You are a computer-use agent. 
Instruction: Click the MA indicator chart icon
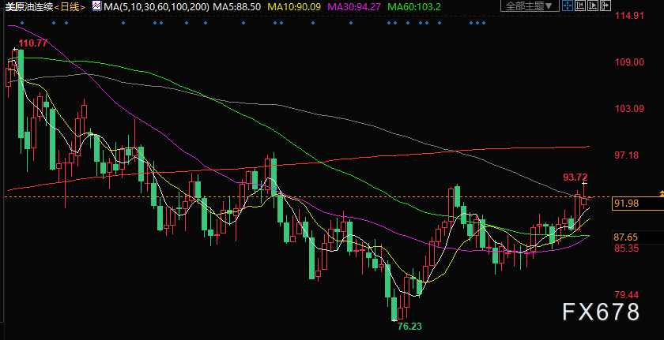pos(96,6)
